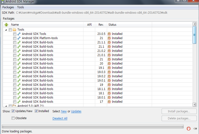The image size is (199, 134).
Task: Click the green wrench icon of Build-tools 19.0.3
Action: [19, 72]
